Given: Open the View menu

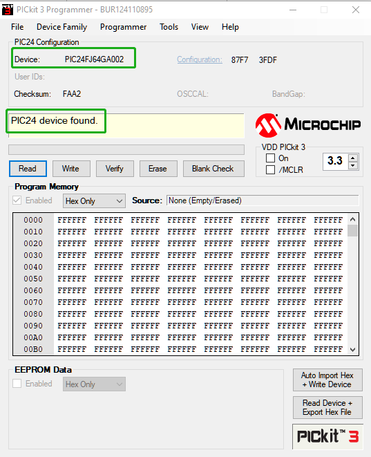Looking at the screenshot, I should point(200,27).
